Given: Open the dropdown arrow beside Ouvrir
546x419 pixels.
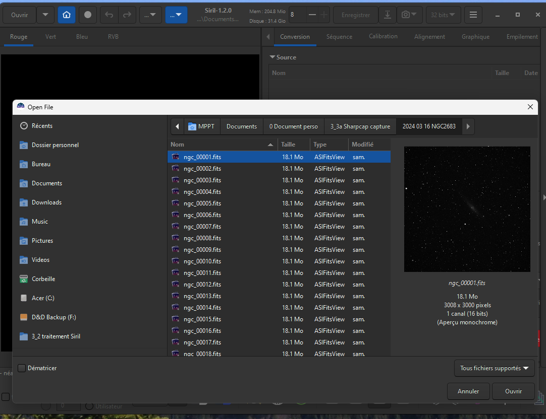Looking at the screenshot, I should [x=45, y=15].
